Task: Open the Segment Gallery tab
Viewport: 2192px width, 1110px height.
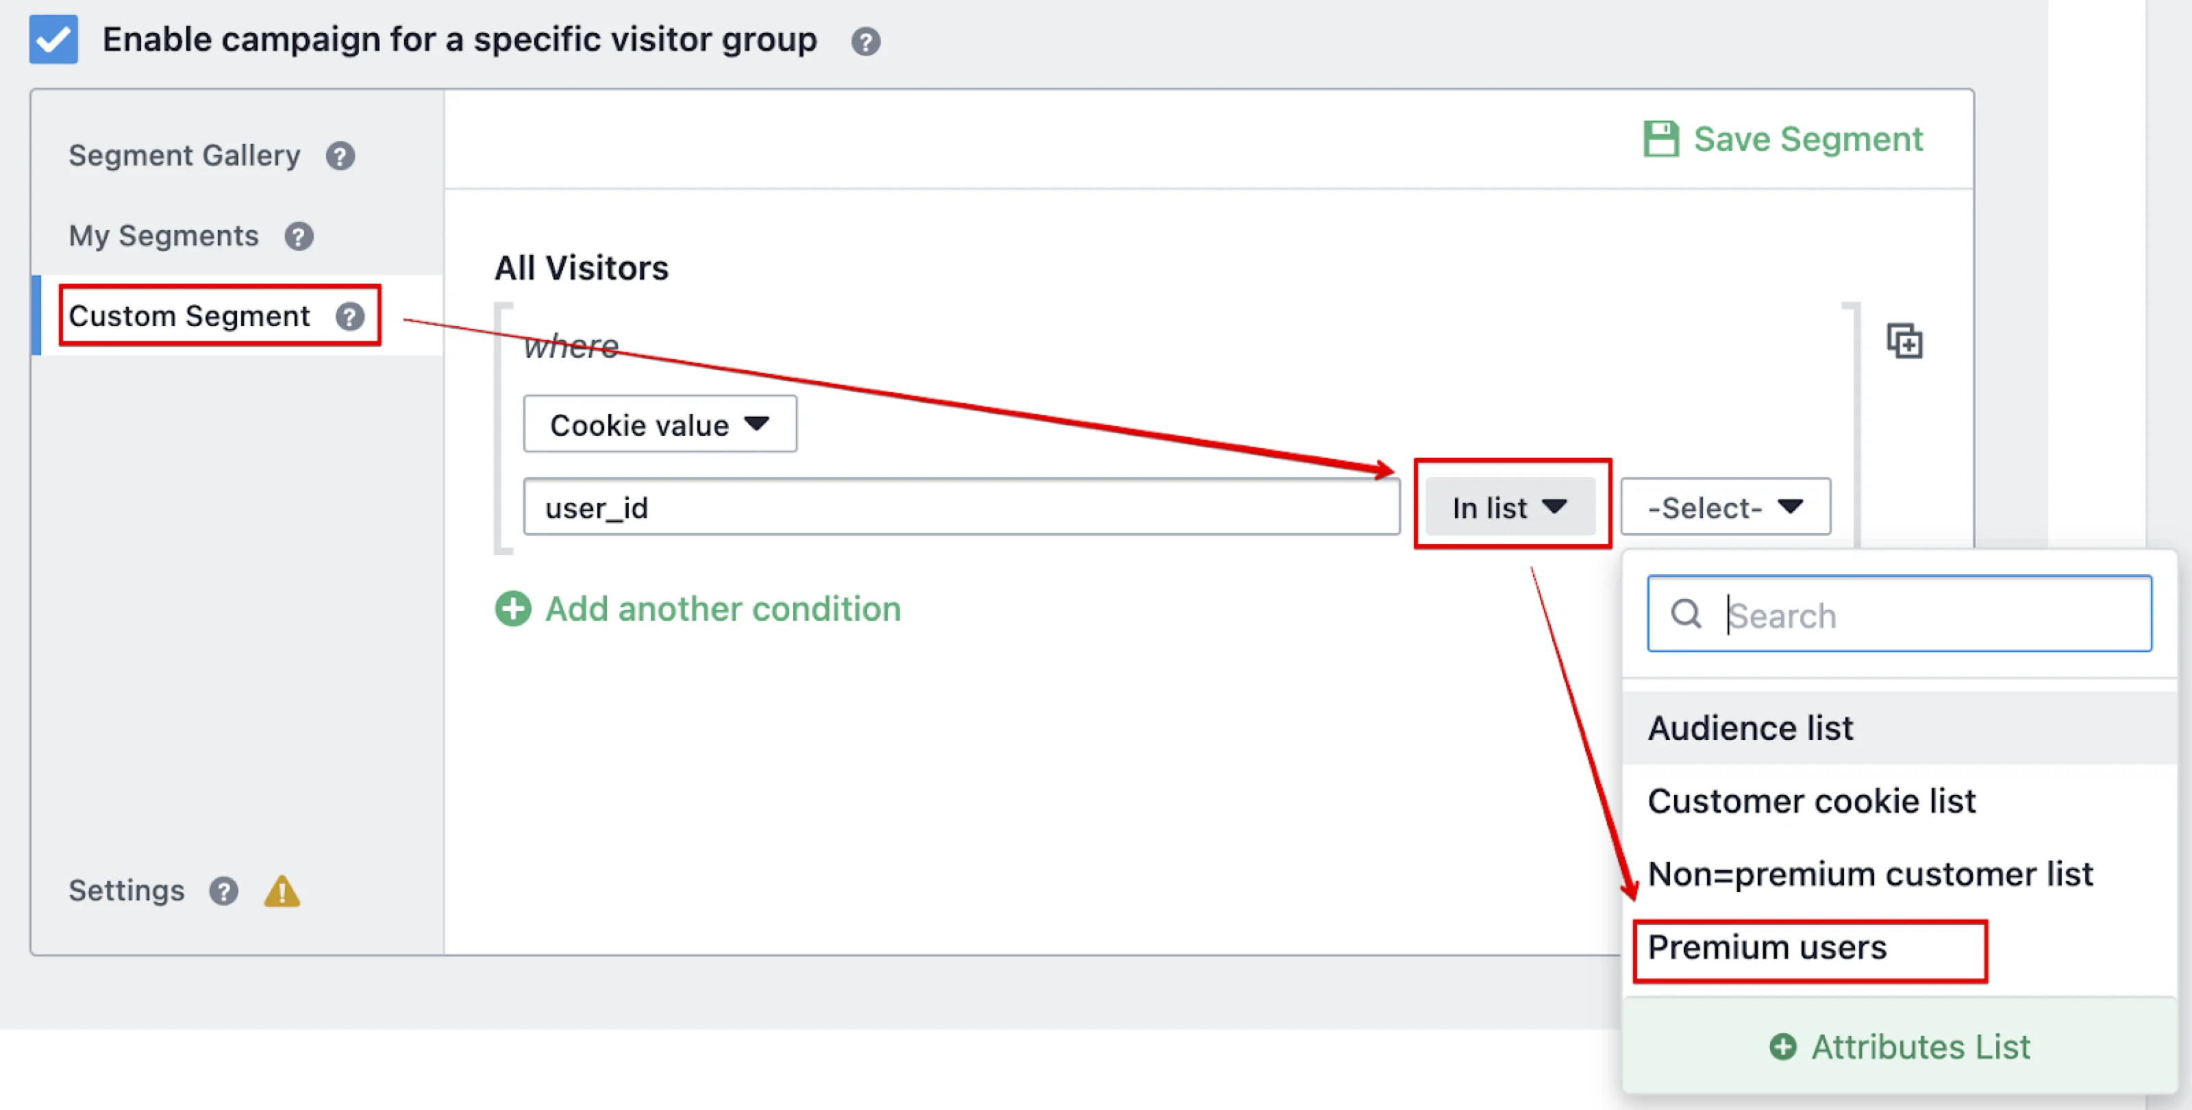Action: click(185, 156)
